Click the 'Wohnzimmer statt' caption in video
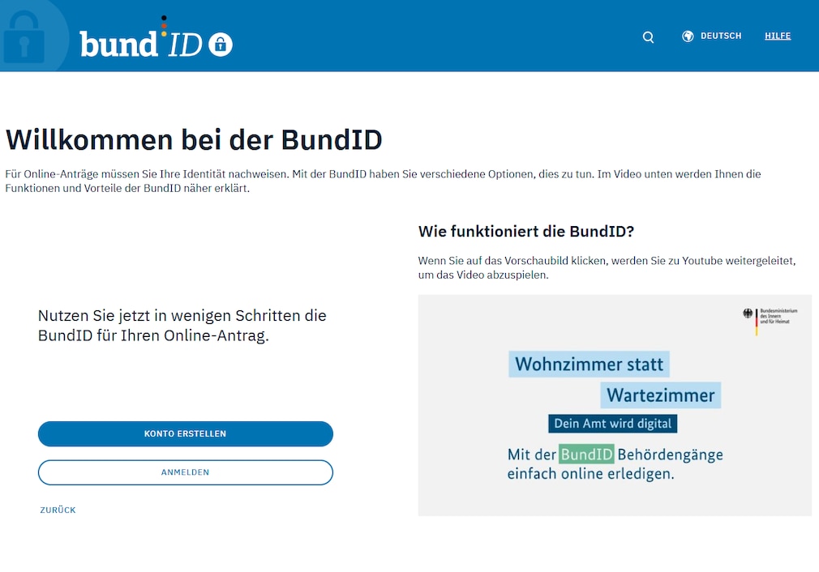 (590, 364)
